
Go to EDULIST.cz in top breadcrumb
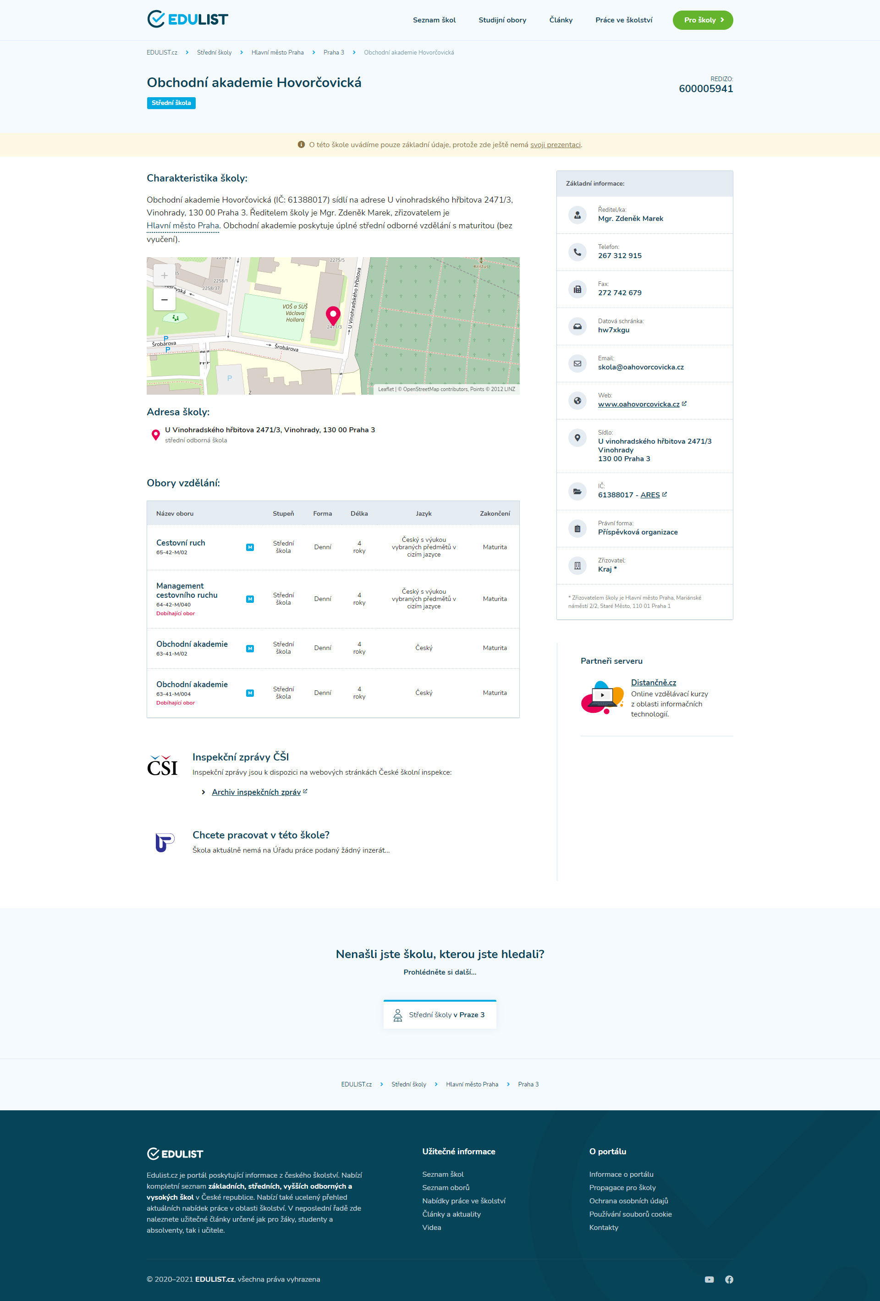pos(162,53)
